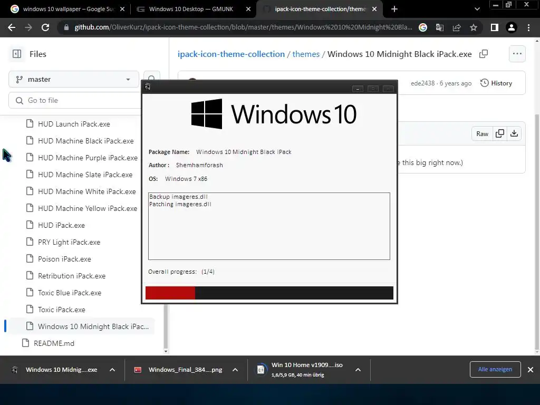Open HUD iPack.exe file
Image resolution: width=540 pixels, height=405 pixels.
[61, 225]
